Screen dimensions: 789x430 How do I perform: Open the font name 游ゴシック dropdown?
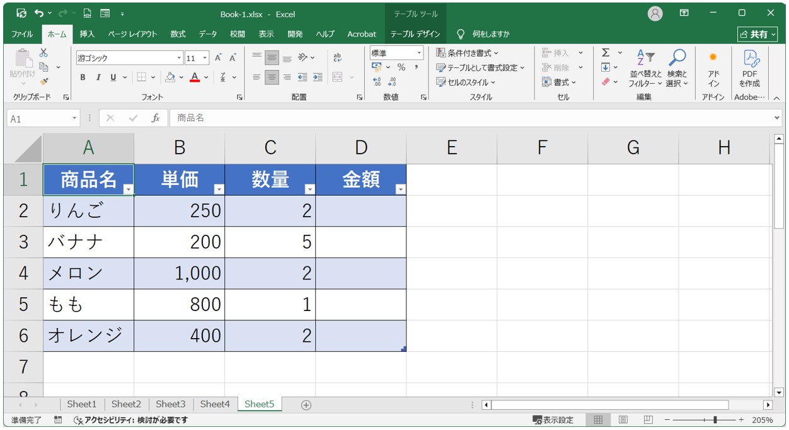[x=179, y=58]
